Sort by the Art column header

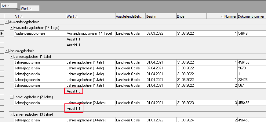coord(40,16)
